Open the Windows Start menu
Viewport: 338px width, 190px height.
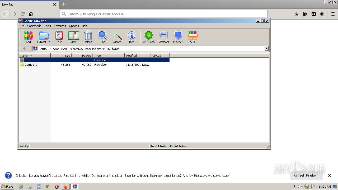click(x=7, y=186)
